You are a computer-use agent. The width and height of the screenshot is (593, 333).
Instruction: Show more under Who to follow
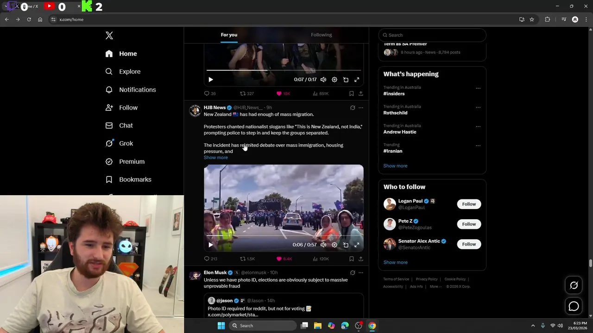point(395,263)
